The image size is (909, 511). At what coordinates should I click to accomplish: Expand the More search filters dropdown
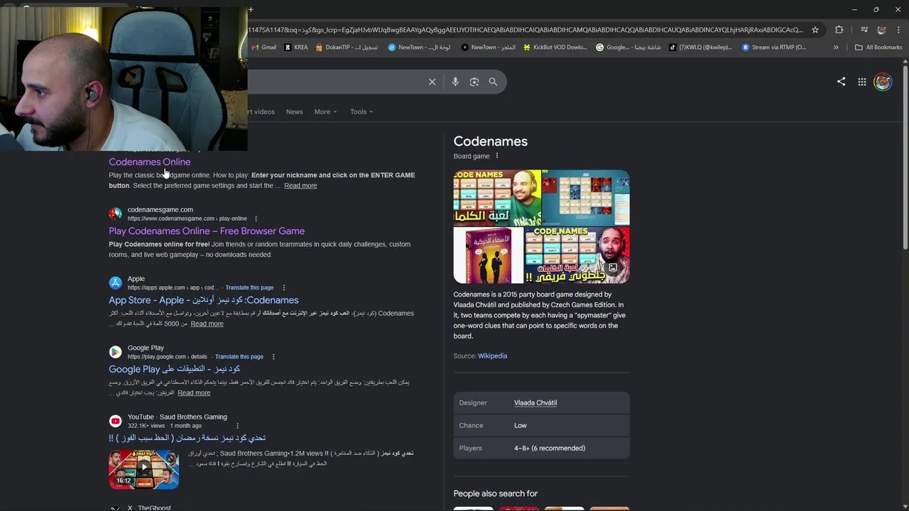pyautogui.click(x=325, y=111)
